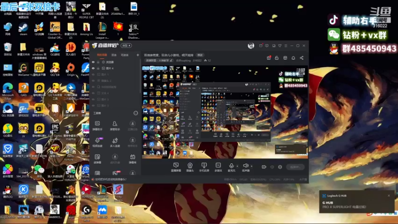Image resolution: width=398 pixels, height=224 pixels.
Task: Open the streamer avatar in title bar
Action: (x=251, y=45)
